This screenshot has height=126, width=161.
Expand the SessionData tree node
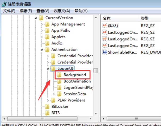(x=54, y=94)
